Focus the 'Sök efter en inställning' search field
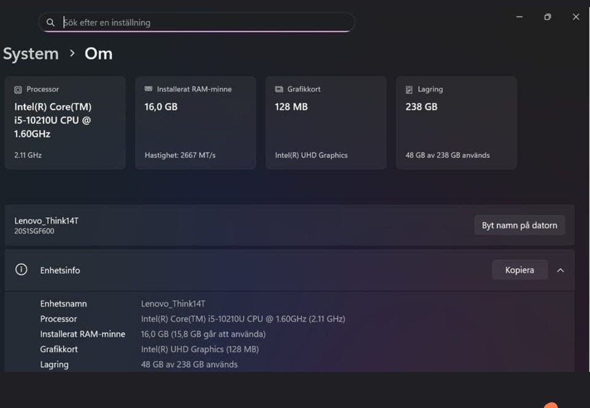 tap(197, 22)
